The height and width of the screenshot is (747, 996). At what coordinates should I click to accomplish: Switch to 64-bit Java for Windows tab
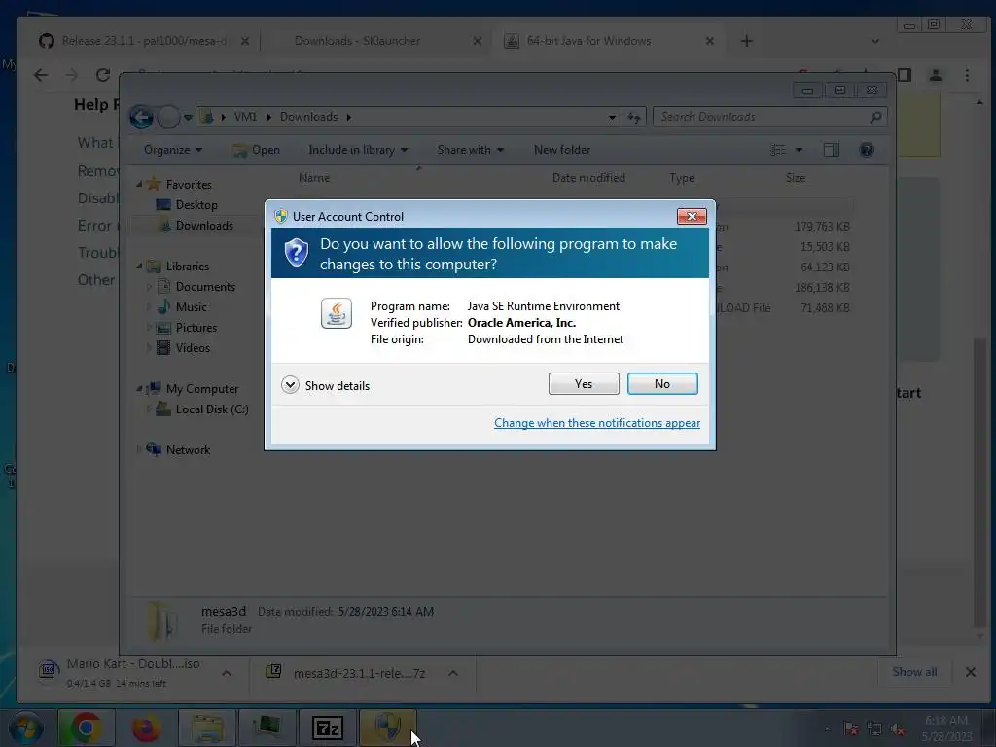point(608,41)
